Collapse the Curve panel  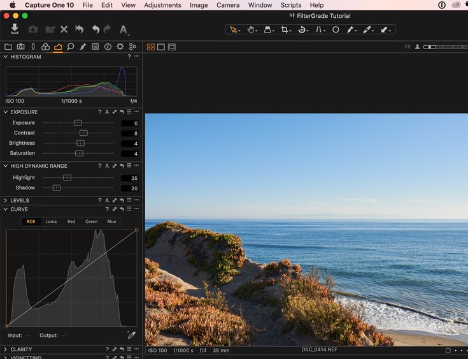[5, 209]
